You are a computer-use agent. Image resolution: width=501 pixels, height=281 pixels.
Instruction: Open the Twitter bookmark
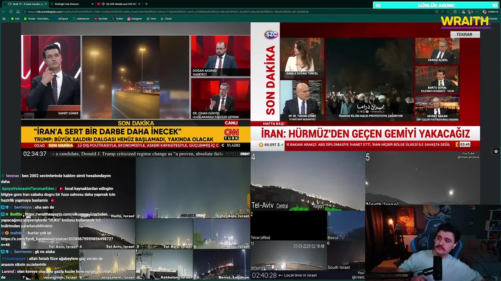[117, 19]
